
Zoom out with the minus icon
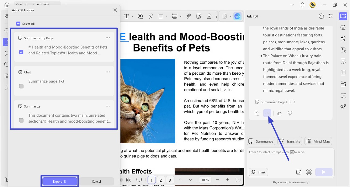coord(218,180)
